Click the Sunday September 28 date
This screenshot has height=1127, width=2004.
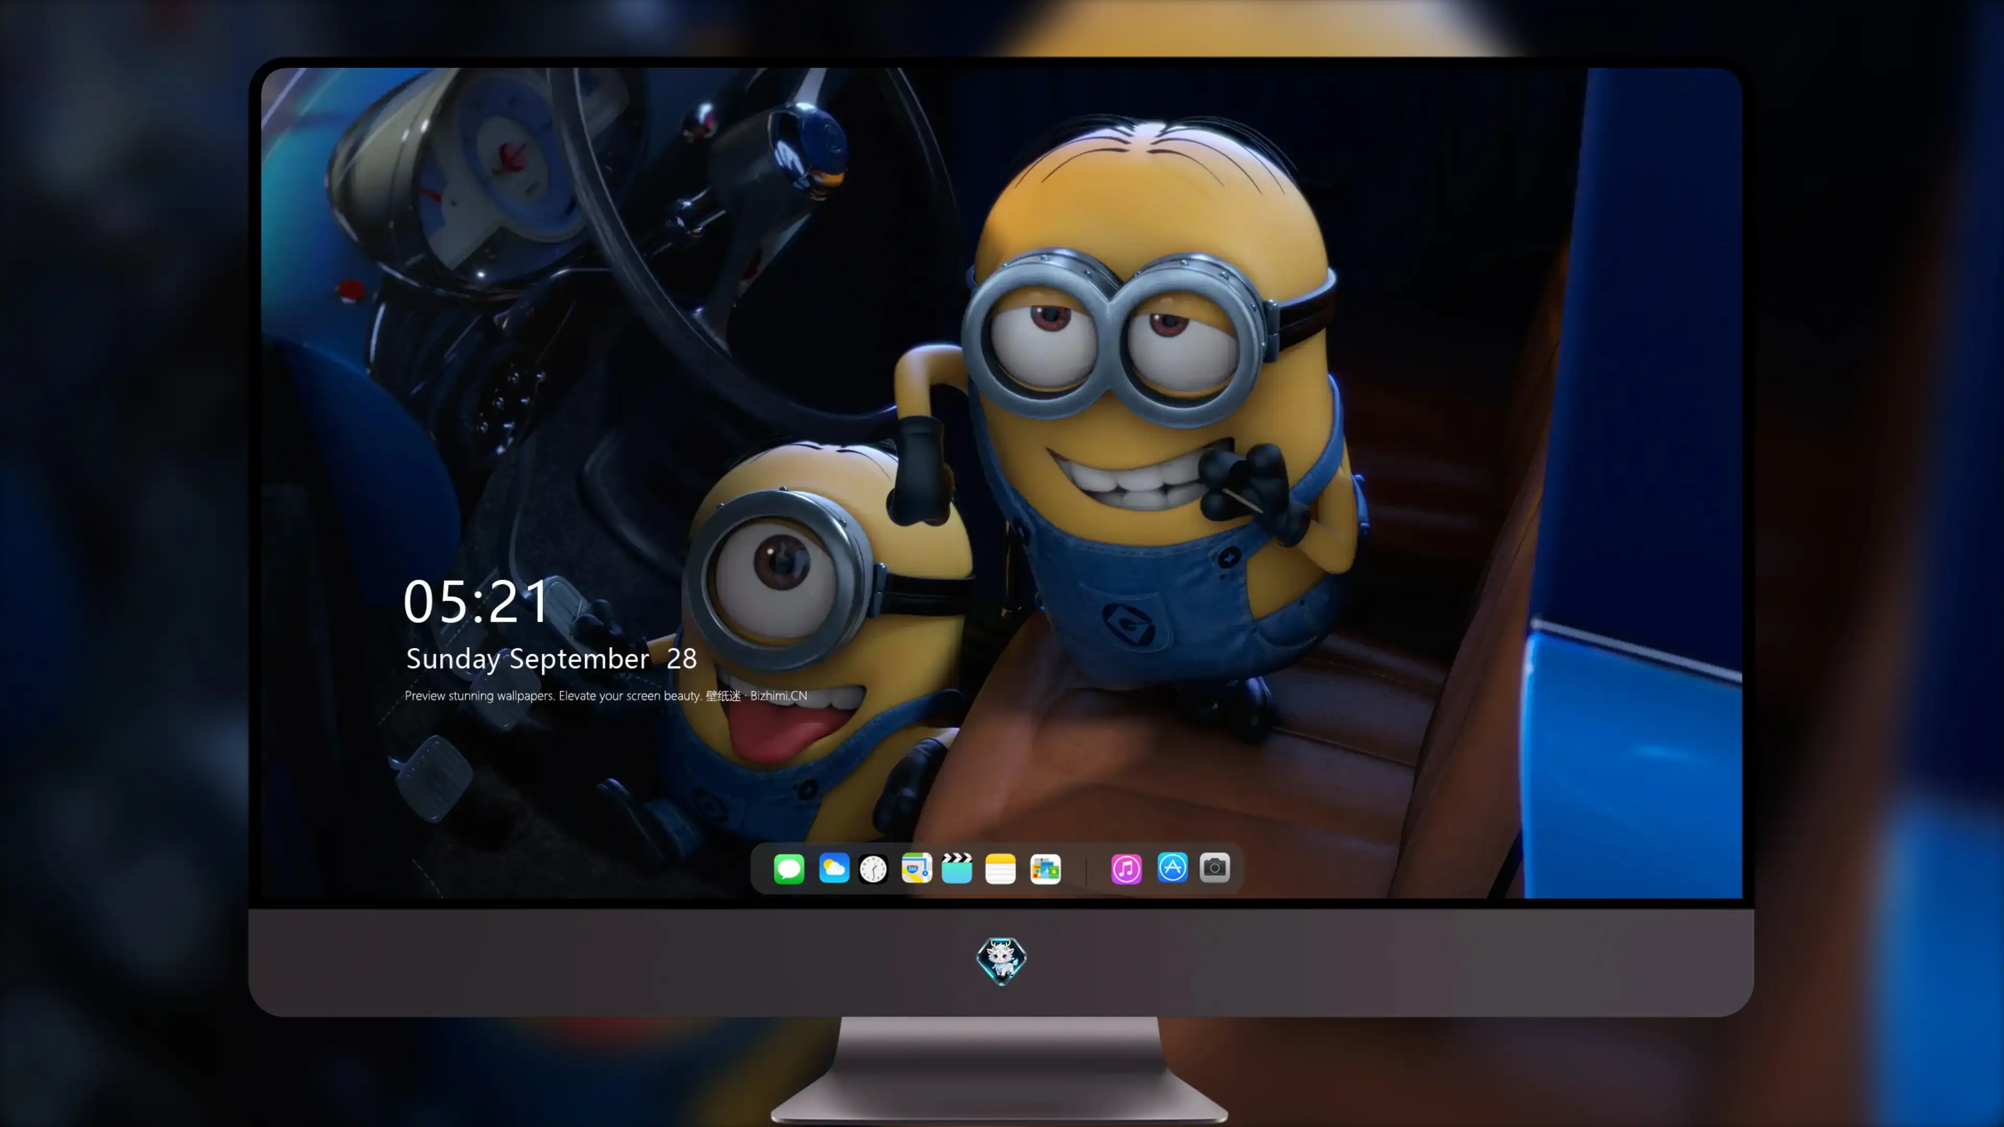pyautogui.click(x=552, y=659)
